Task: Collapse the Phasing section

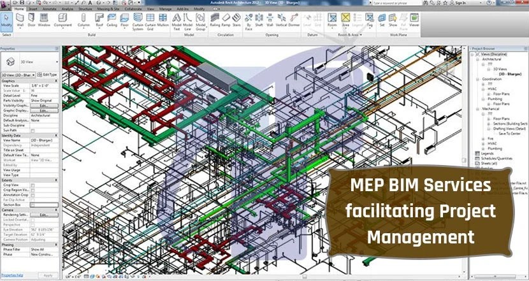Action: (56, 245)
